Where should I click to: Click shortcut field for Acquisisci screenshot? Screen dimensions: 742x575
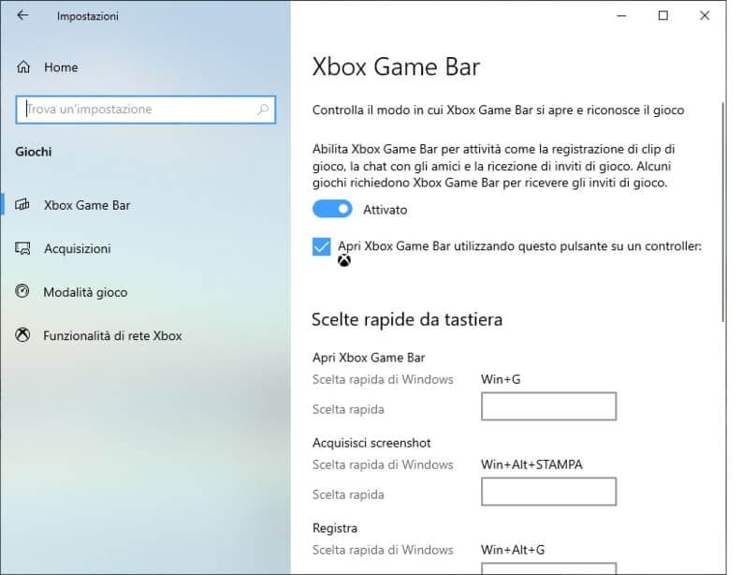[x=548, y=491]
